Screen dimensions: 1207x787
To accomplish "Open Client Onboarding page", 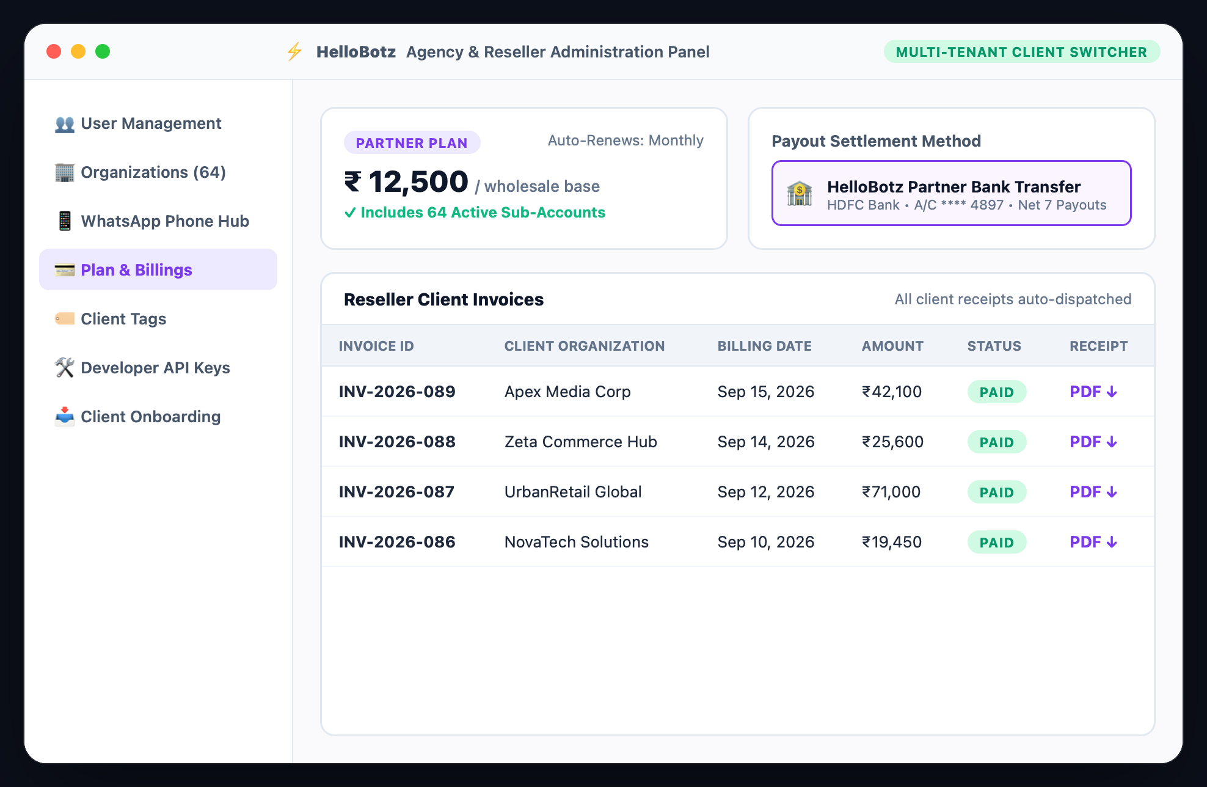I will pyautogui.click(x=158, y=417).
